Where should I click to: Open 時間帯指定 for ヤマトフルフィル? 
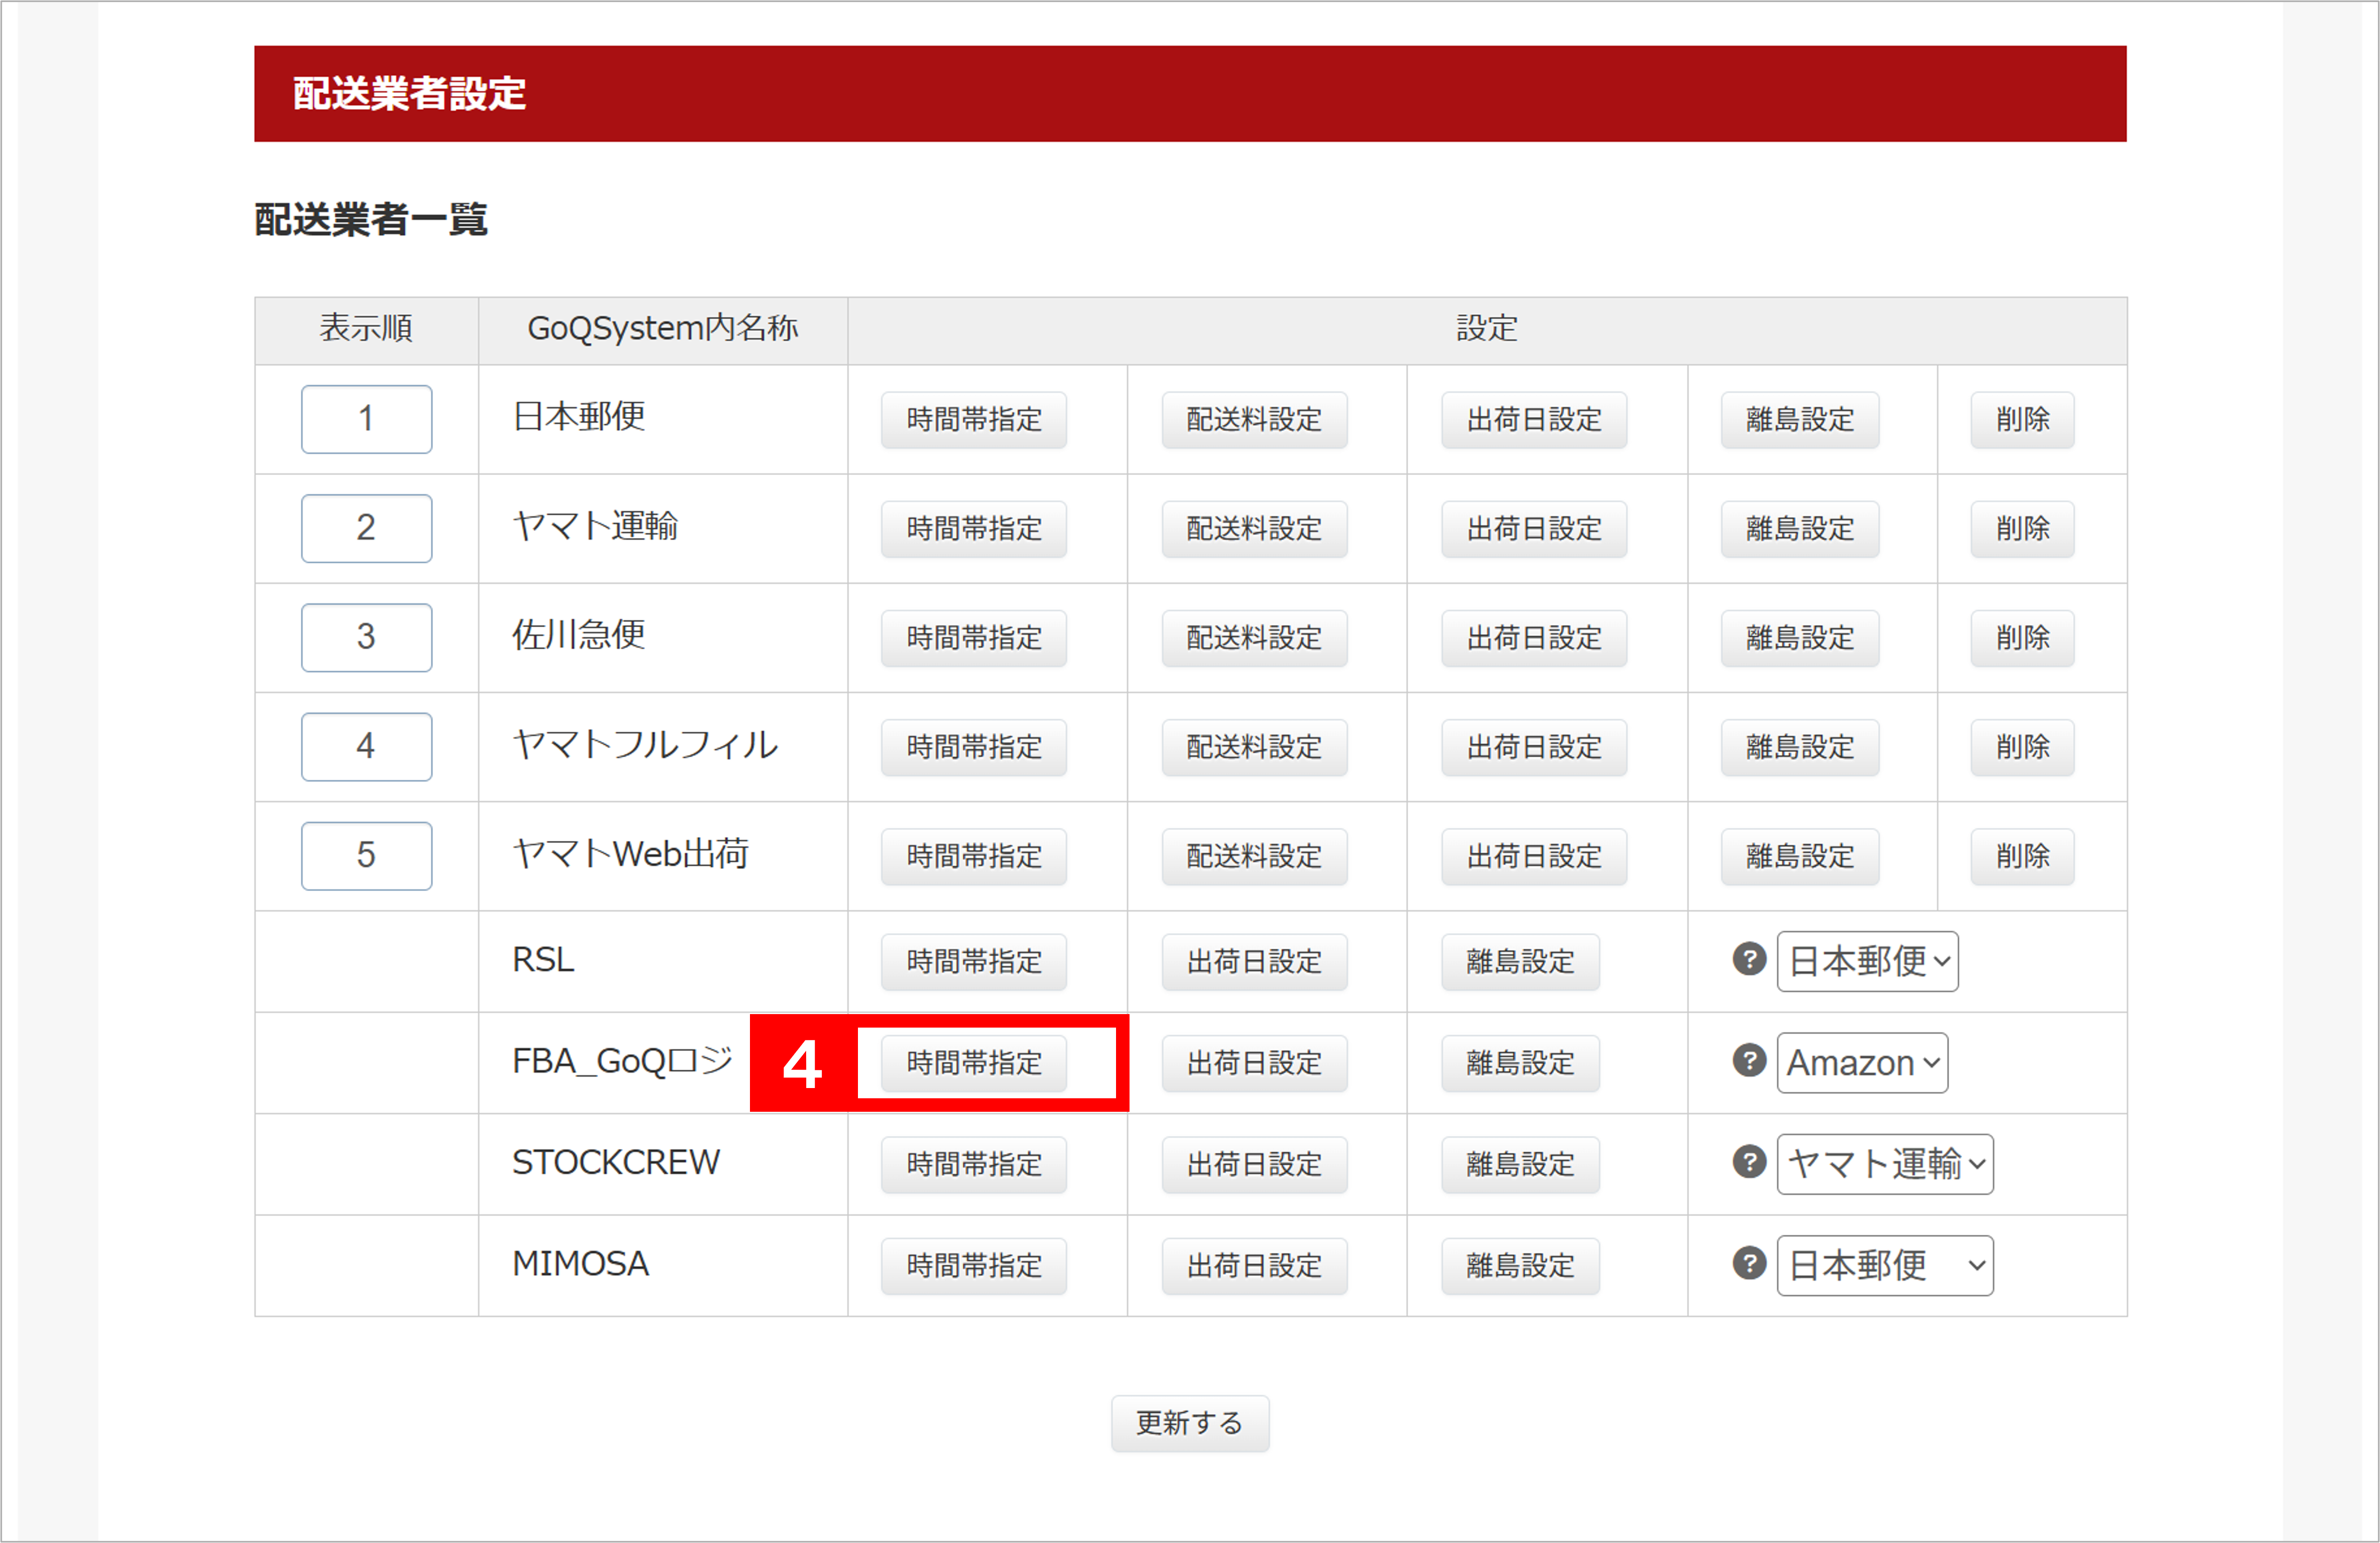tap(974, 747)
